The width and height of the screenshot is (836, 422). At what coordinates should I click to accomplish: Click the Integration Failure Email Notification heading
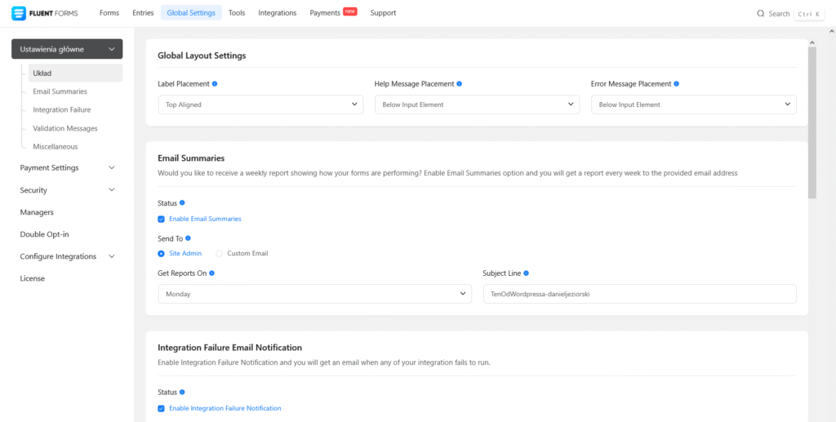pyautogui.click(x=229, y=348)
